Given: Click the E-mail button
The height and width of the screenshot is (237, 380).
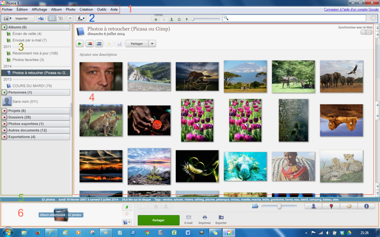Looking at the screenshot, I should [188, 220].
